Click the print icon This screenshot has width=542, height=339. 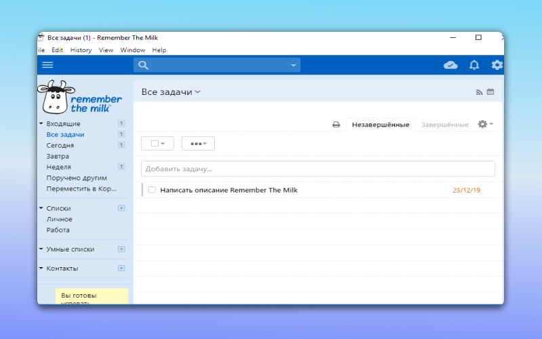click(336, 125)
